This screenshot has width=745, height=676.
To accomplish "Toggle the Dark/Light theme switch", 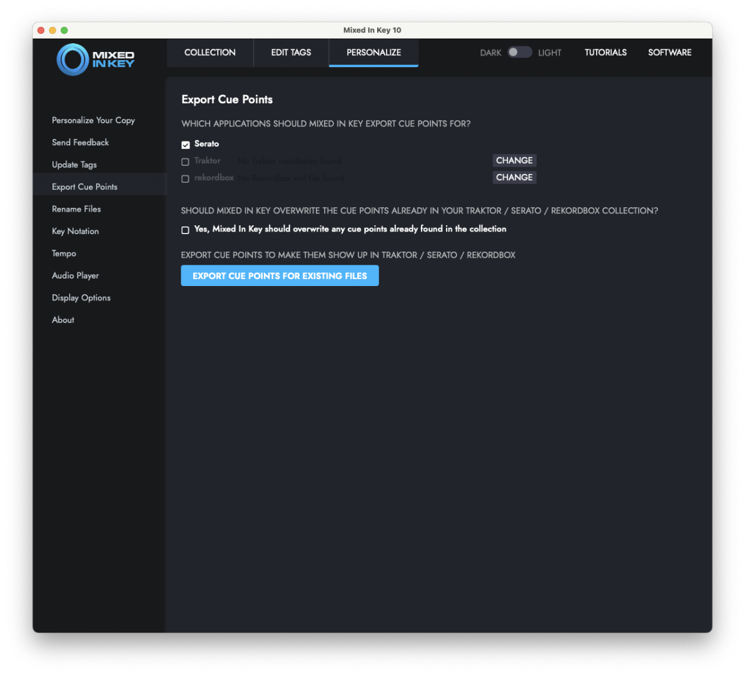I will tap(519, 53).
